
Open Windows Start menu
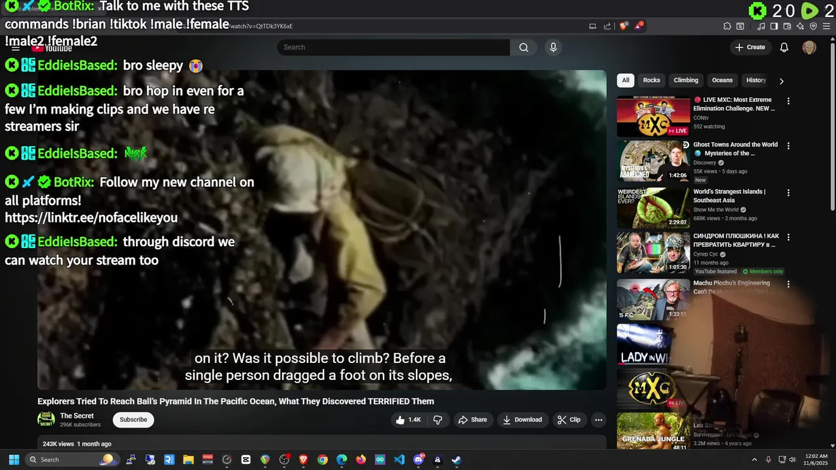[x=14, y=460]
